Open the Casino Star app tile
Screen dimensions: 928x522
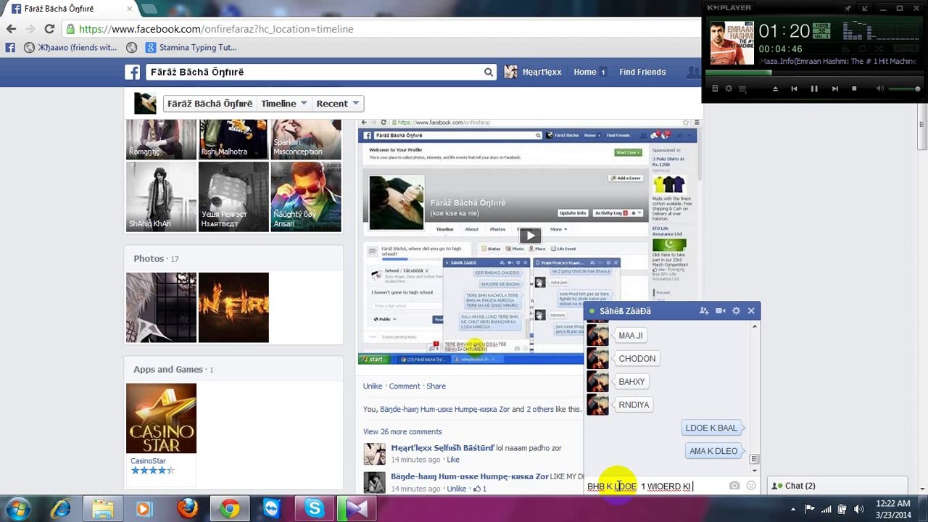click(x=161, y=418)
